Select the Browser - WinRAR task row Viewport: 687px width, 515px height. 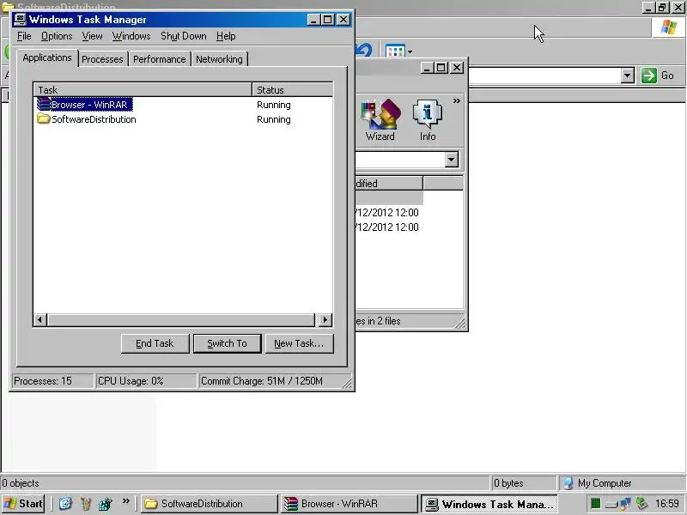point(183,105)
